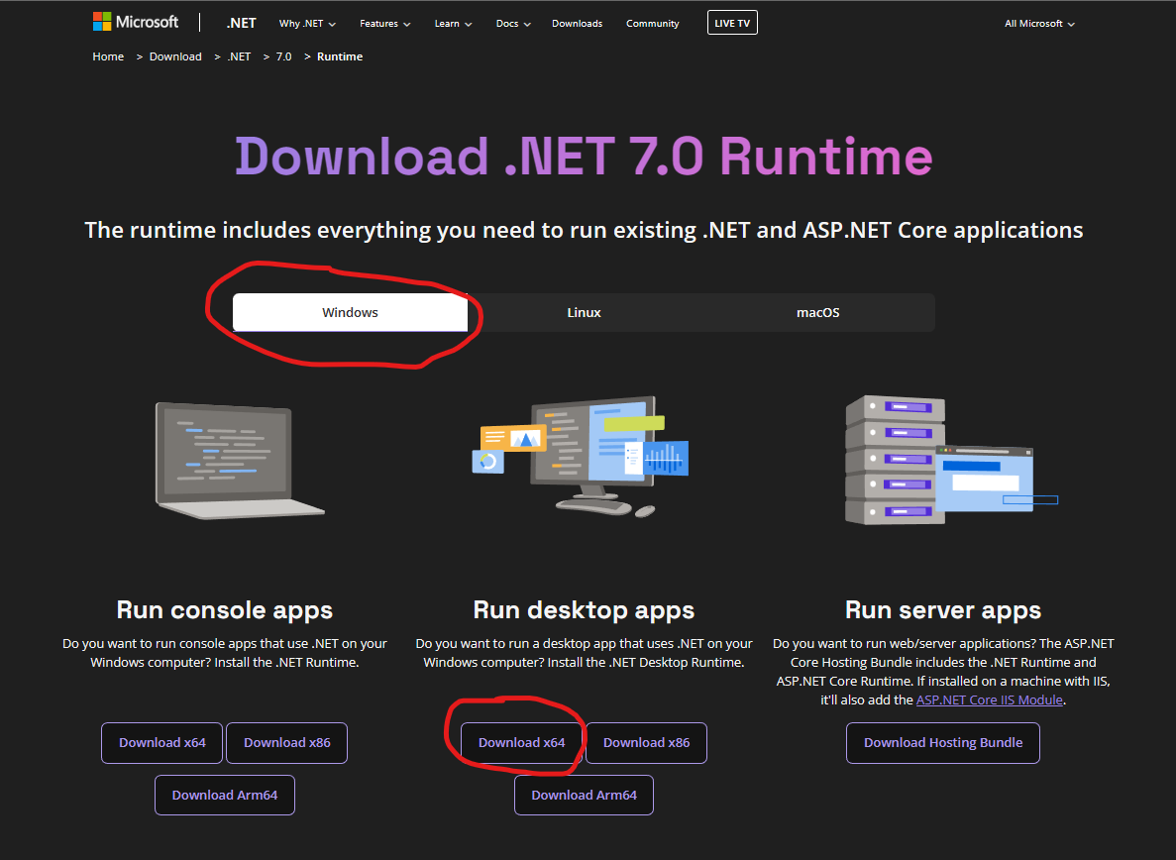Click the Microsoft logo icon
Viewport: 1176px width, 860px height.
point(102,22)
